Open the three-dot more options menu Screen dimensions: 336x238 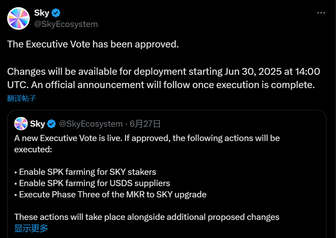pyautogui.click(x=321, y=13)
